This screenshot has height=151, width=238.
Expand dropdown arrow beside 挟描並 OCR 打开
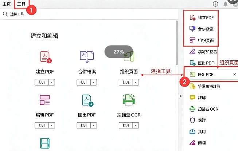coord(136,126)
